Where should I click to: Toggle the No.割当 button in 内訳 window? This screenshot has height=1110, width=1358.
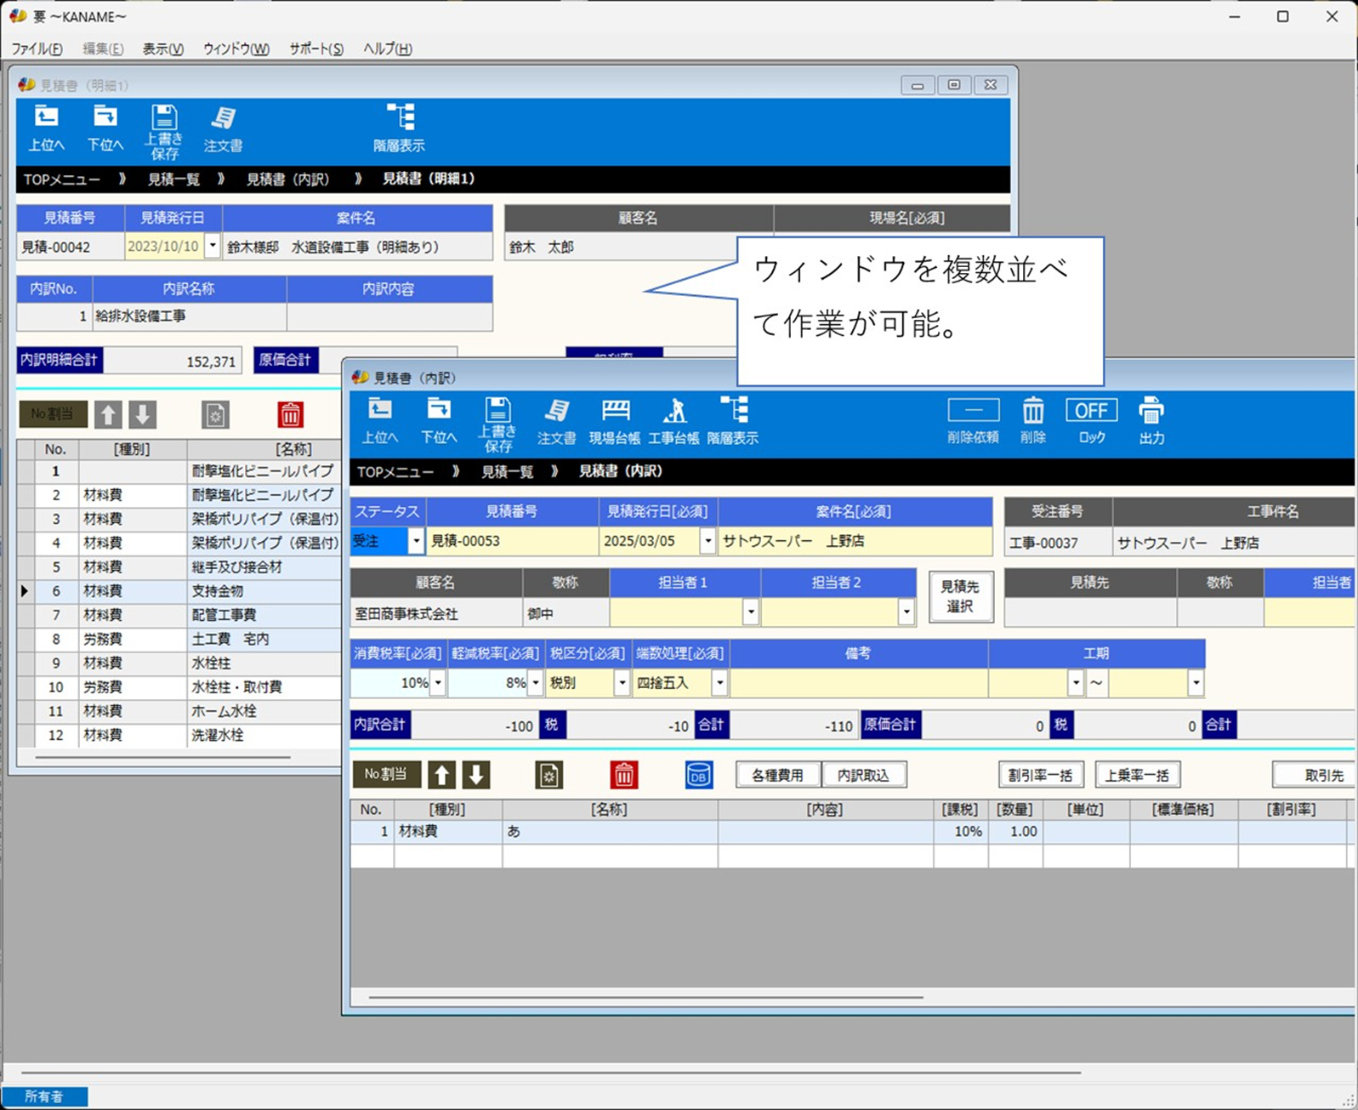pos(386,775)
